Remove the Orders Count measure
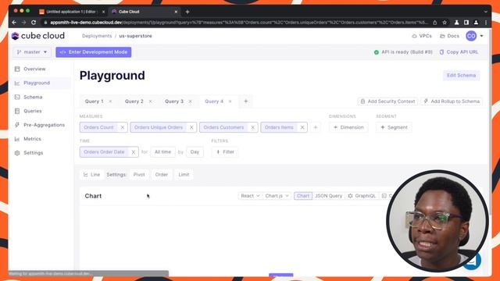The height and width of the screenshot is (281, 500). click(123, 127)
